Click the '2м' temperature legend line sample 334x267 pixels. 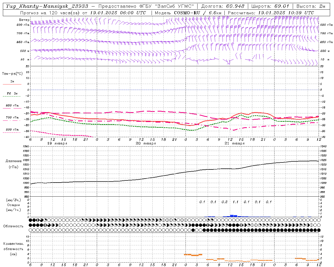[x=12, y=84]
